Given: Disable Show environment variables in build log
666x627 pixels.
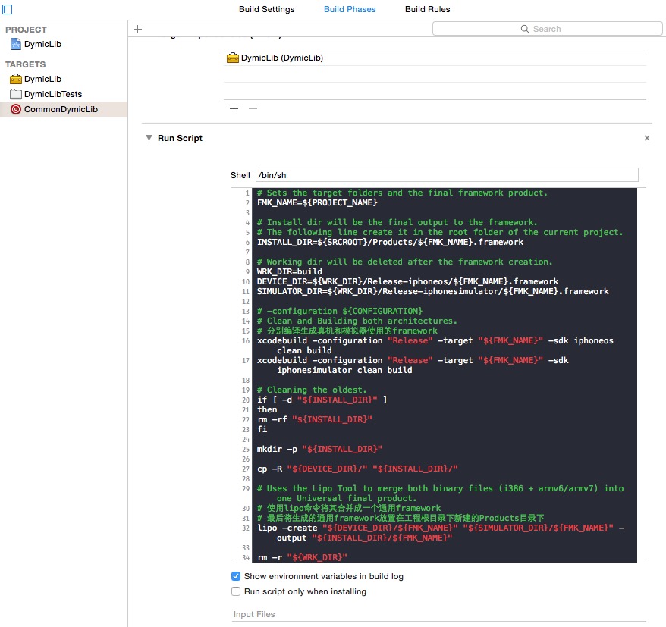Looking at the screenshot, I should [x=236, y=576].
